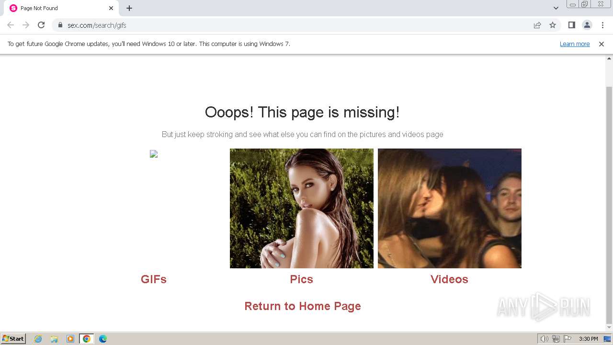
Task: Open Windows Media Player from taskbar
Action: pyautogui.click(x=70, y=339)
